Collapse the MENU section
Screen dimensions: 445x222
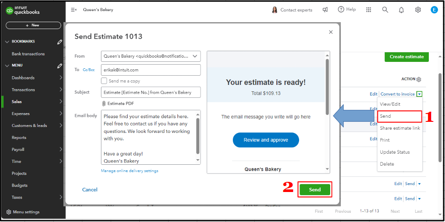coord(7,66)
